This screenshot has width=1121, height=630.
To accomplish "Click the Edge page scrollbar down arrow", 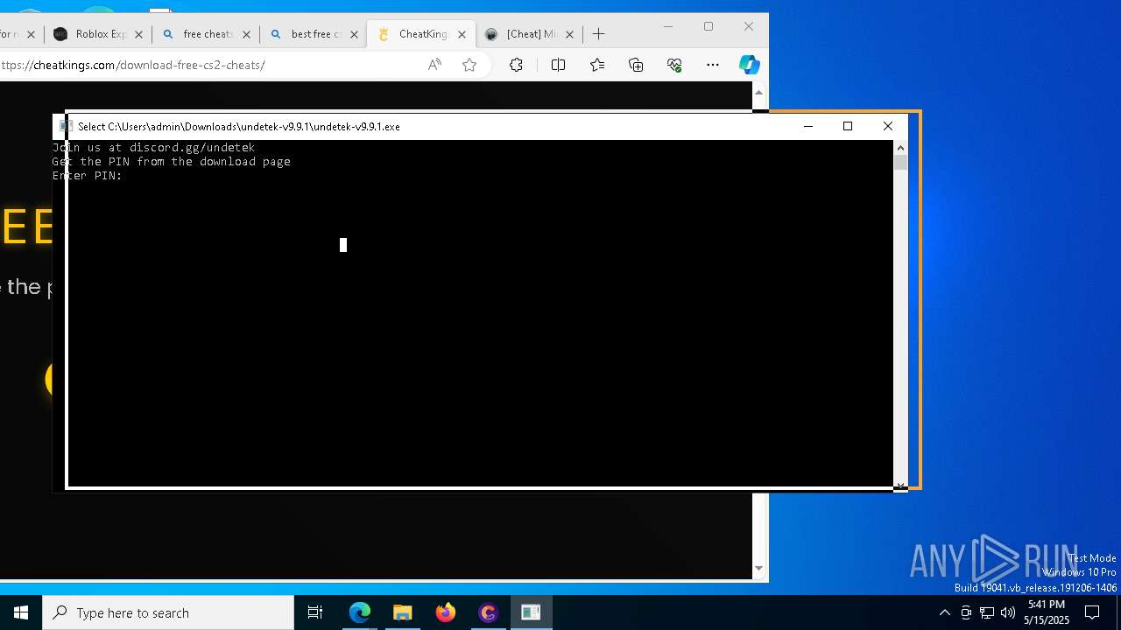I will pos(759,569).
